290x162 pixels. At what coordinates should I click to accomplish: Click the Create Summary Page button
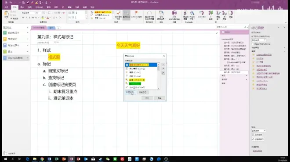(x=257, y=139)
